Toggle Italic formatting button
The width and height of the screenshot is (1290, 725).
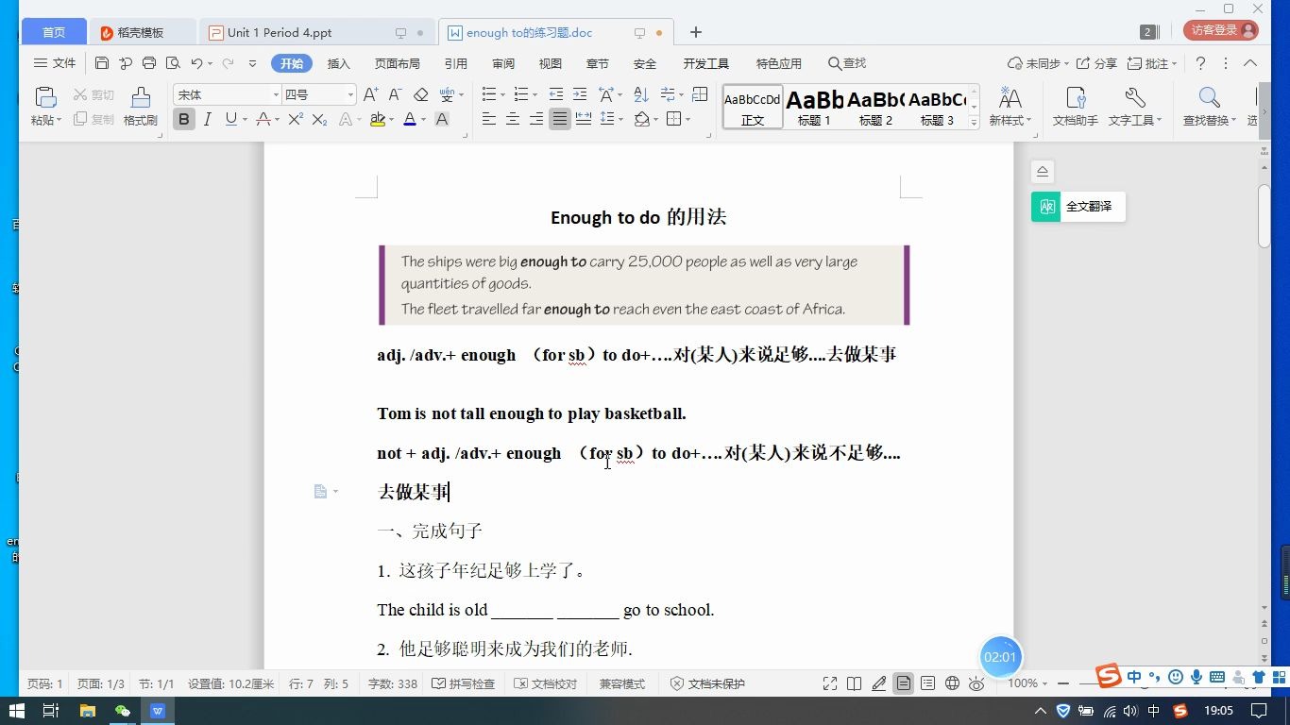coord(207,119)
